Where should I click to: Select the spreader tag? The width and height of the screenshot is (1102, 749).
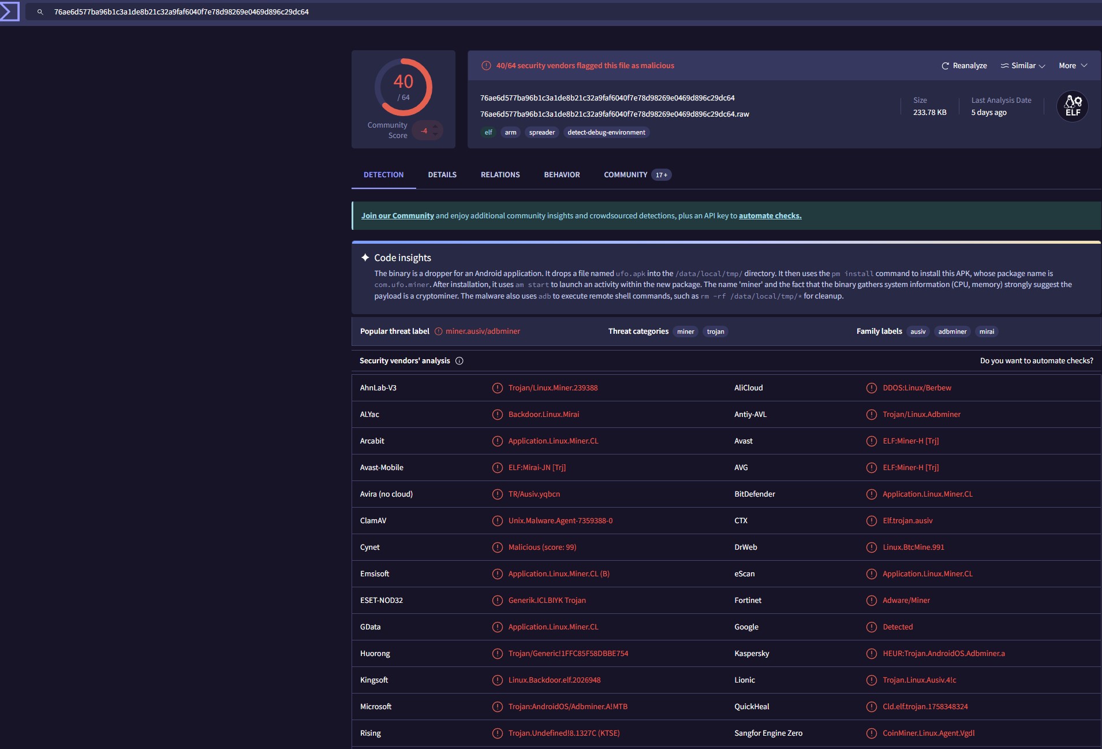(541, 133)
